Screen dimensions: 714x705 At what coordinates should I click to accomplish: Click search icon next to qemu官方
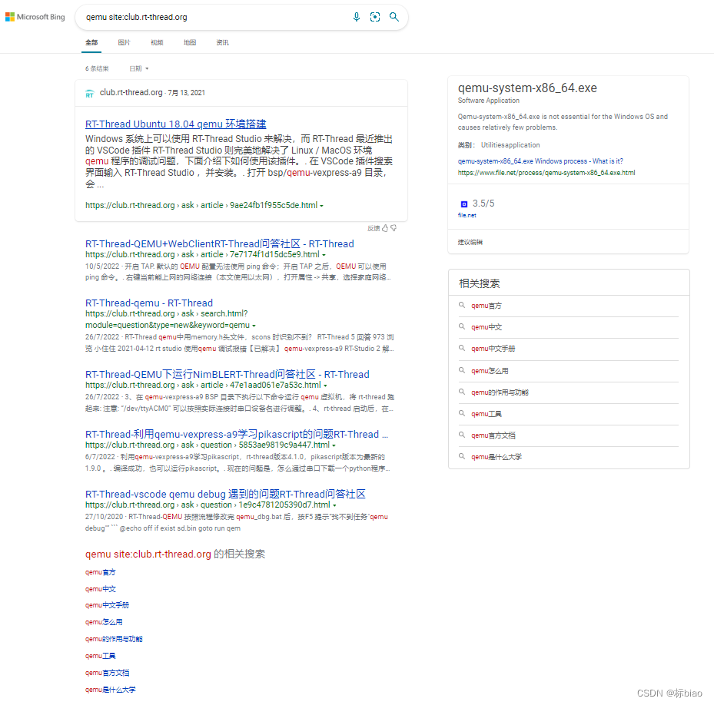coord(462,306)
